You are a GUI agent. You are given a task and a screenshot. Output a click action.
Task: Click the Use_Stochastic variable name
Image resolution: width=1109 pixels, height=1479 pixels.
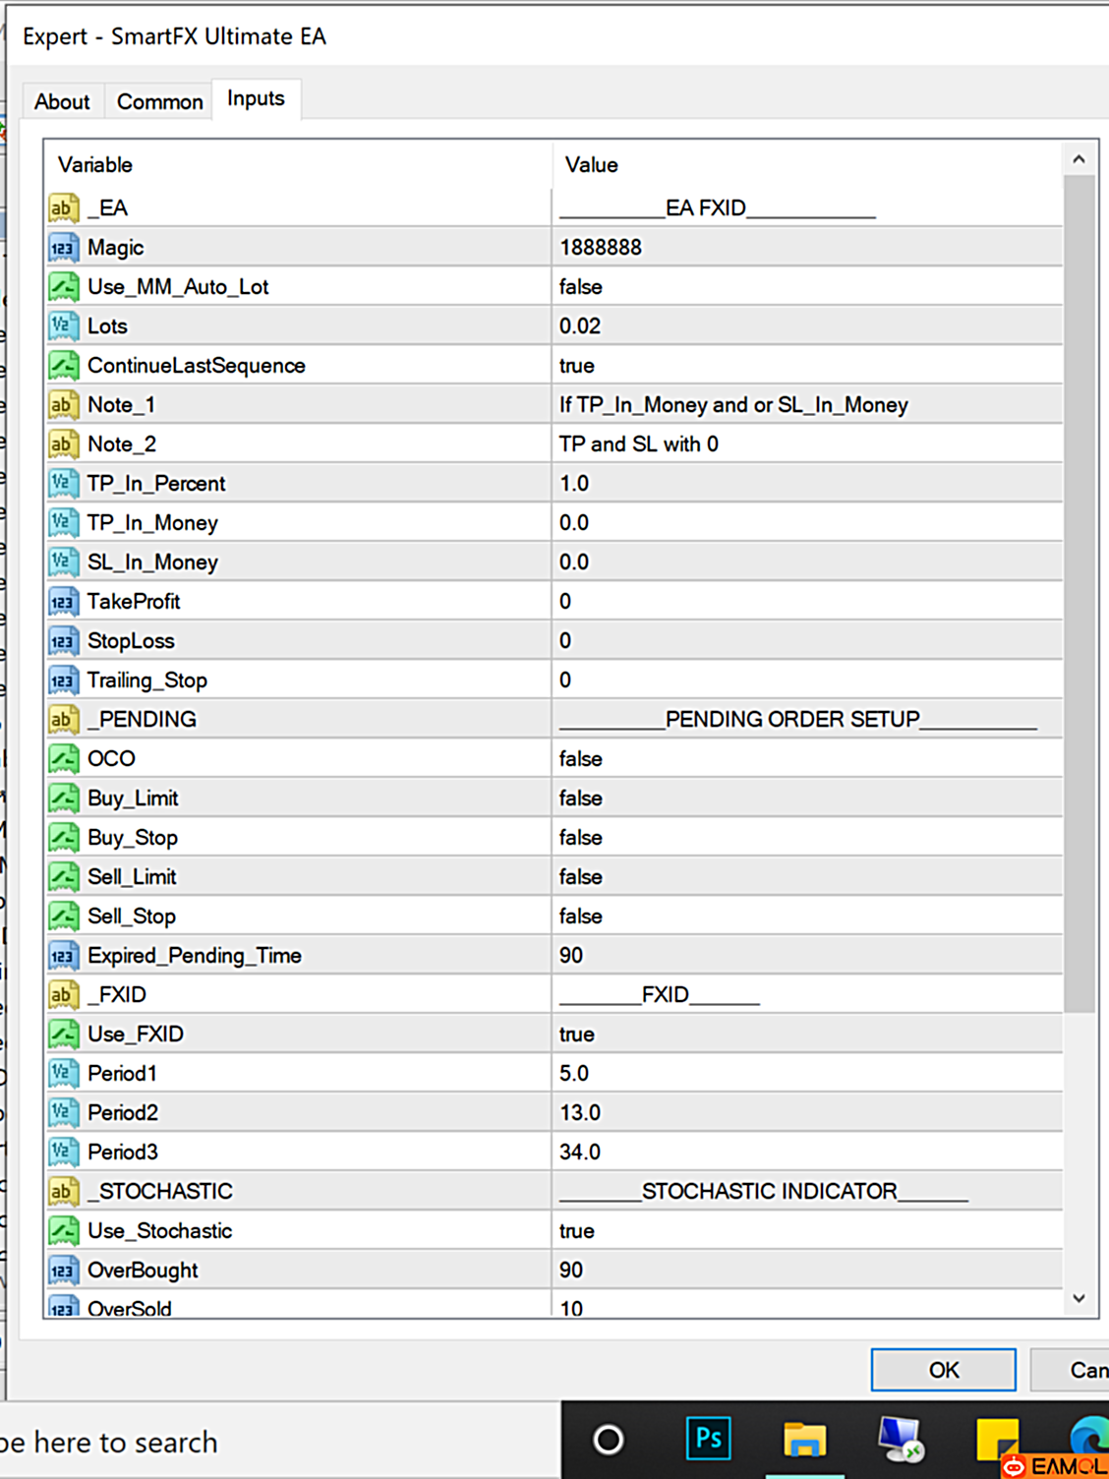tap(160, 1230)
